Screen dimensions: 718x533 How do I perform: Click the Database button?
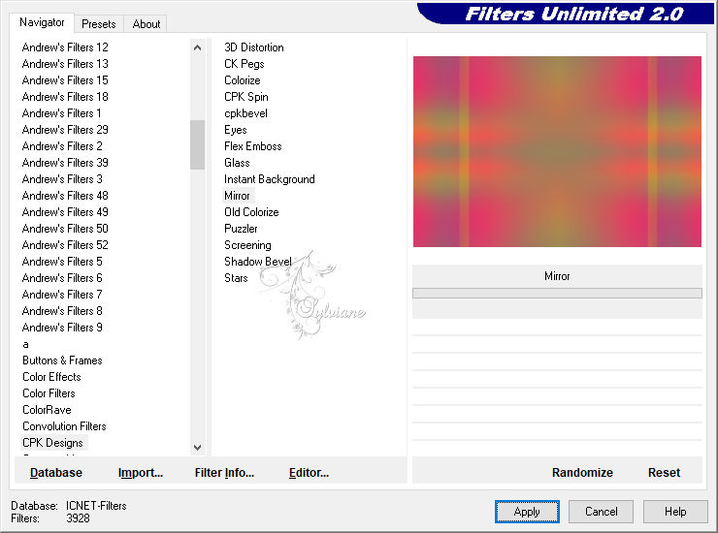[x=56, y=473]
